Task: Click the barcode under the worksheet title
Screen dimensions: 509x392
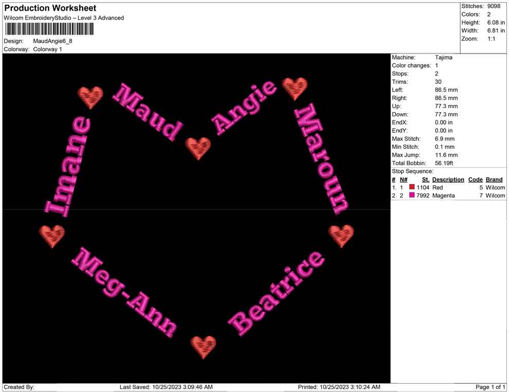Action: point(49,29)
